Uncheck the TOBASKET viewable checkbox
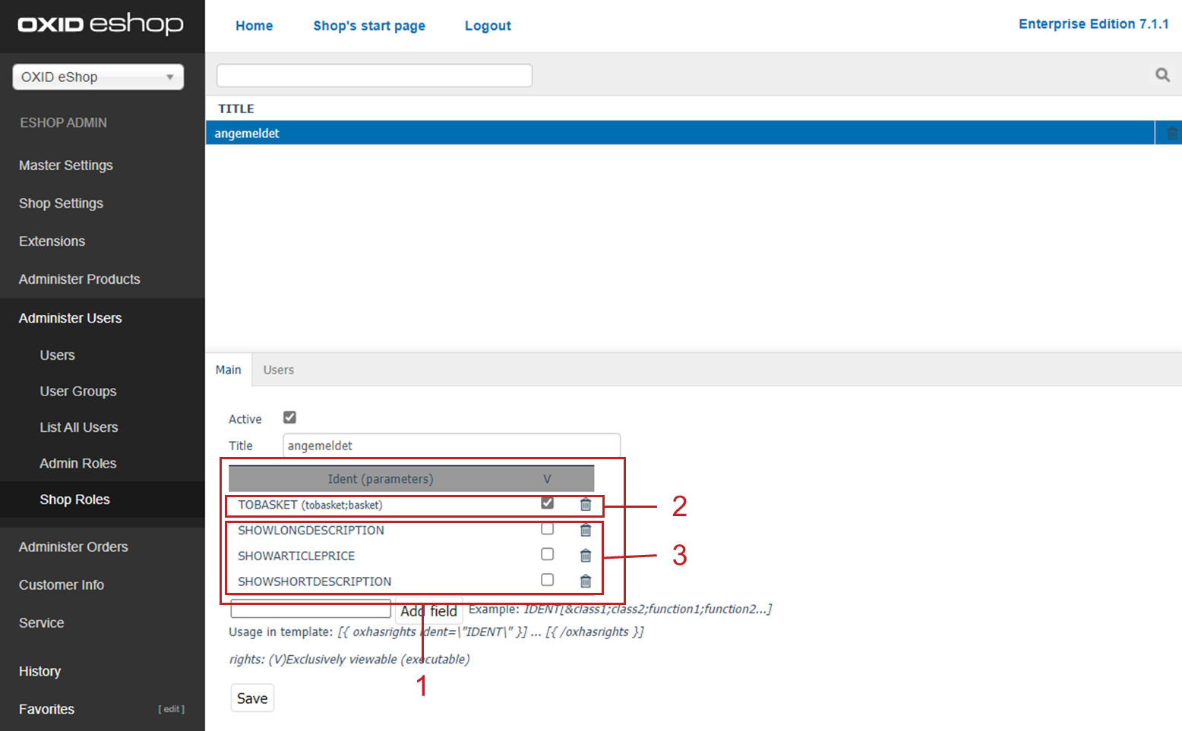The height and width of the screenshot is (731, 1182). click(547, 503)
